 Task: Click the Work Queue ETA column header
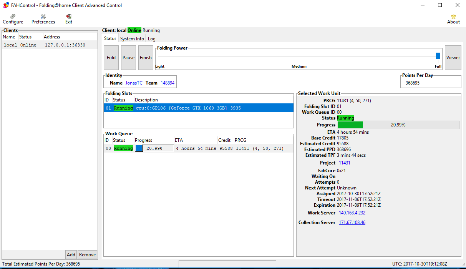[x=196, y=140]
